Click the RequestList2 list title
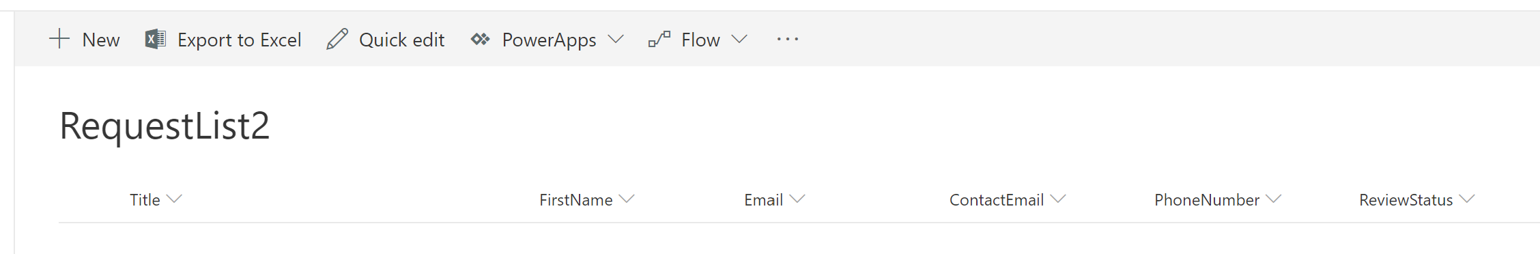The image size is (1540, 254). tap(165, 126)
